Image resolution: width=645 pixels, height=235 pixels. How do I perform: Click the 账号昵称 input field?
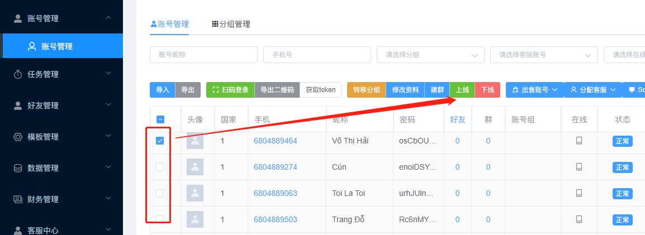tap(203, 55)
